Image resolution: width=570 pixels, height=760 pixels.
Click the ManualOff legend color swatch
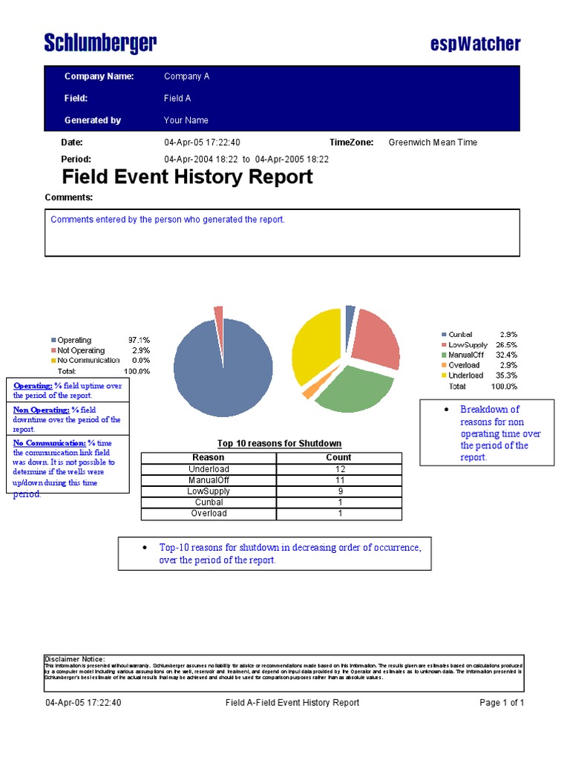pos(444,355)
